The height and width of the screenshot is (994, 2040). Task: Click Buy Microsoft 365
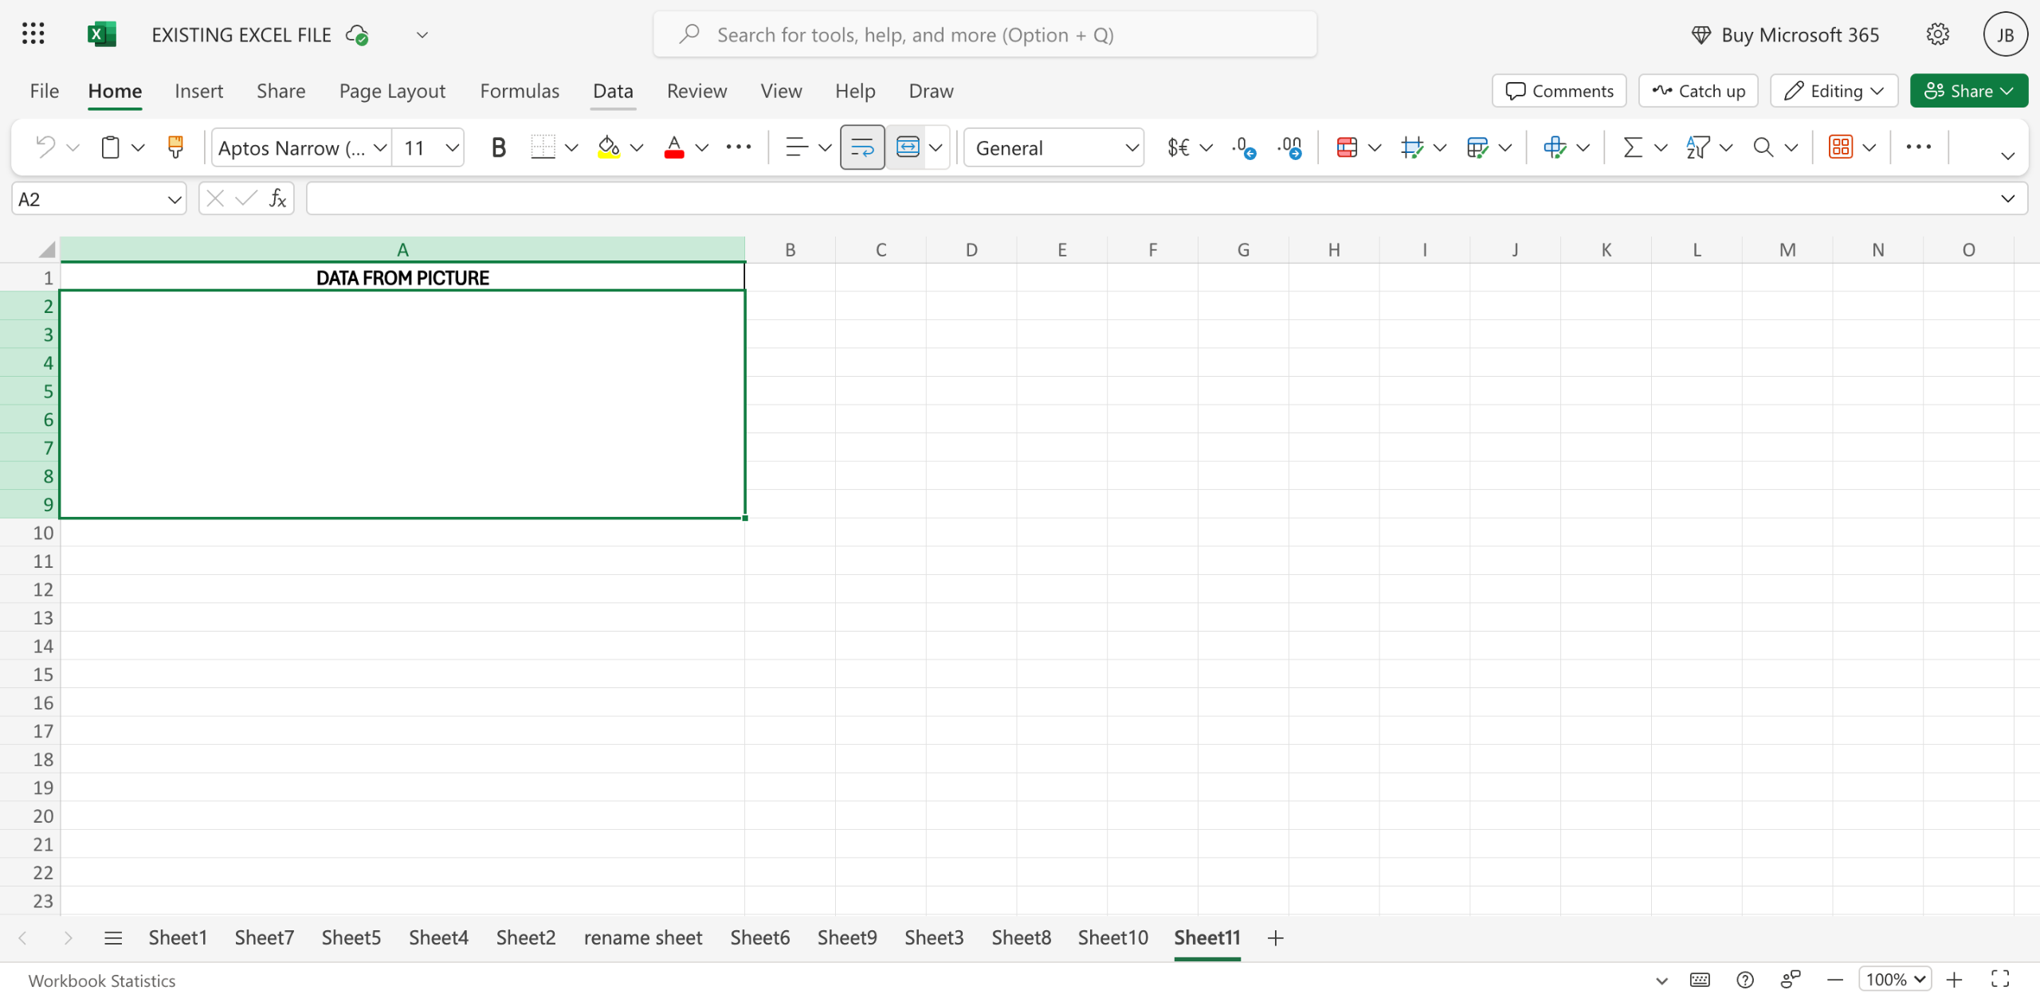[x=1785, y=34]
